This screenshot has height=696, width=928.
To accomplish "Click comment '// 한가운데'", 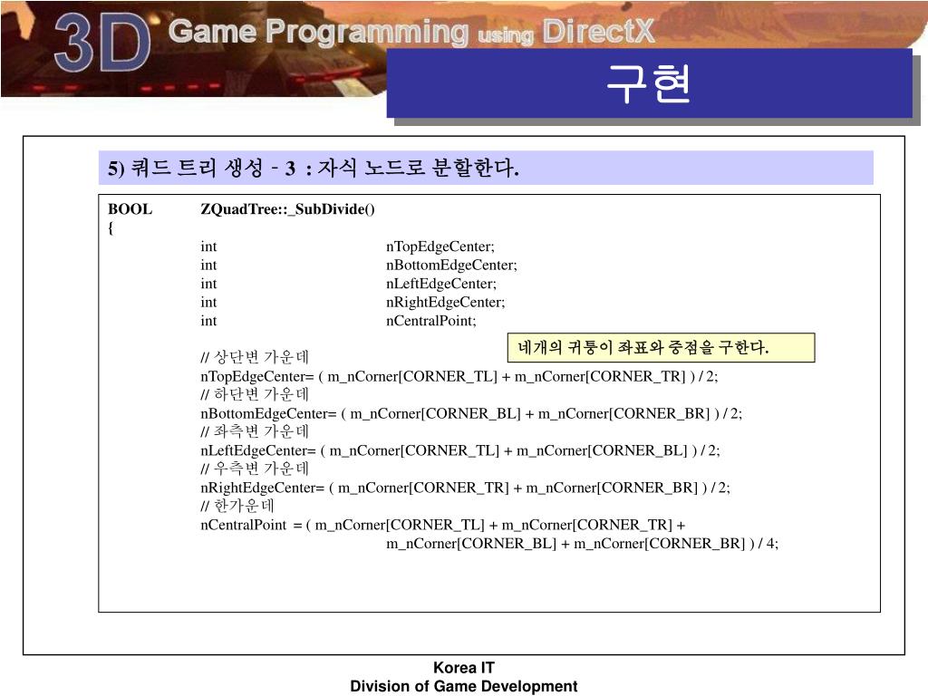I will point(237,506).
